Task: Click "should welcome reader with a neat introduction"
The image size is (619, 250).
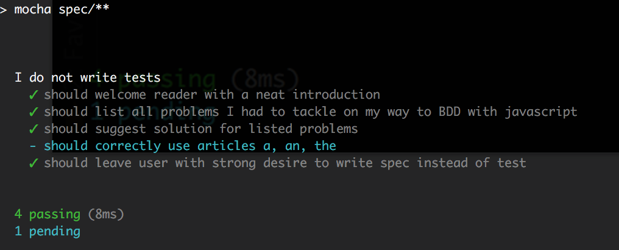Action: pyautogui.click(x=212, y=95)
